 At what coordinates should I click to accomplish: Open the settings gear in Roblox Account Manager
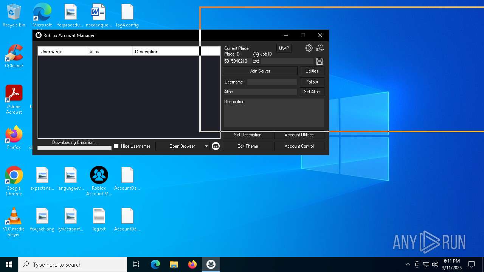click(309, 48)
